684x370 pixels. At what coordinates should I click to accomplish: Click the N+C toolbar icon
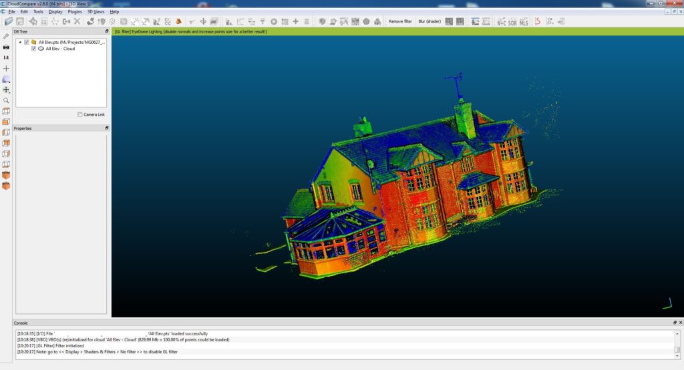click(501, 21)
